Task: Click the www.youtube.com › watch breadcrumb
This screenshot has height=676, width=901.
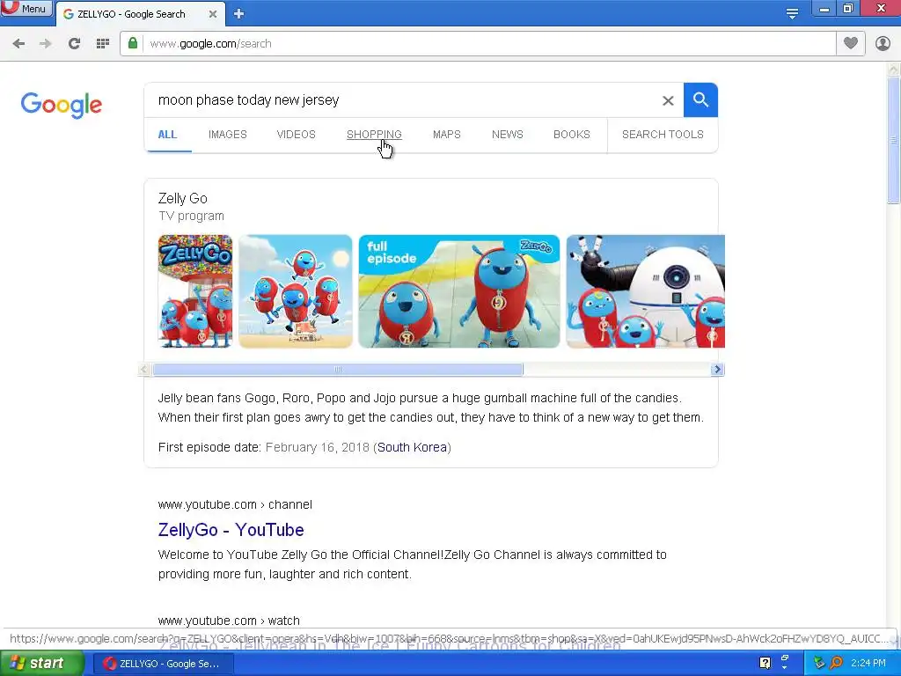Action: coord(229,621)
